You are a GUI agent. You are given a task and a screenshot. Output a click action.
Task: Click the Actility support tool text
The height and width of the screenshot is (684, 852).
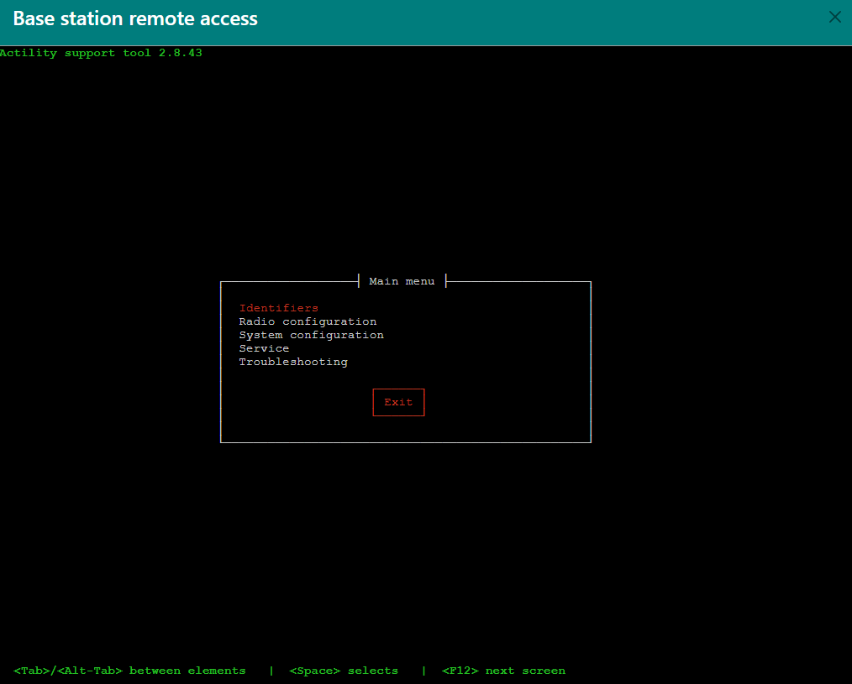point(76,53)
